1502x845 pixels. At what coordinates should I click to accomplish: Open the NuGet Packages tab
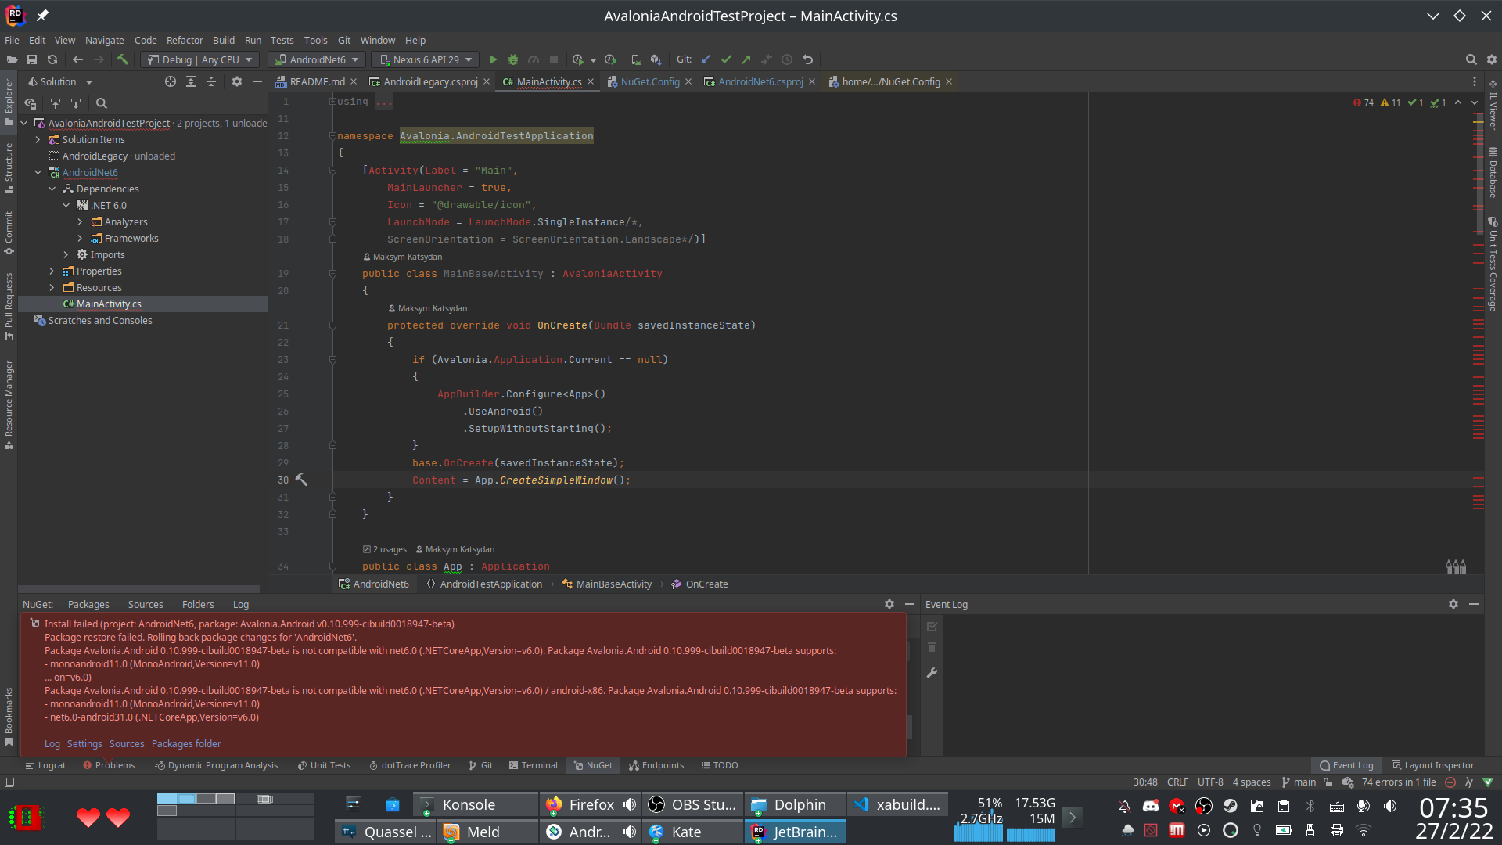point(88,604)
